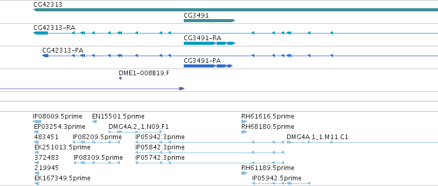Viewport: 438px width, 186px height.
Task: Click the RH68180.5prime EST glyph
Action: [x=244, y=132]
